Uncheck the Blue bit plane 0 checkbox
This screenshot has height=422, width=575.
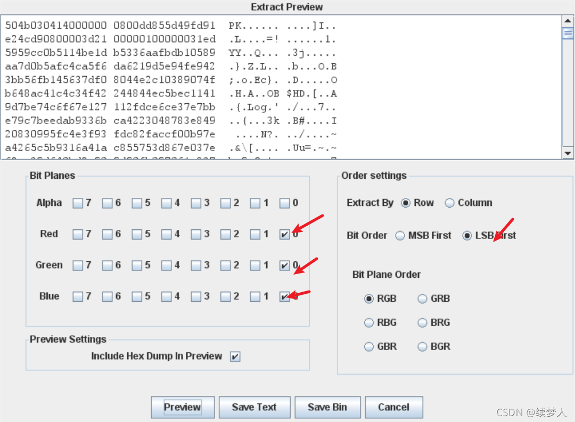(x=284, y=296)
